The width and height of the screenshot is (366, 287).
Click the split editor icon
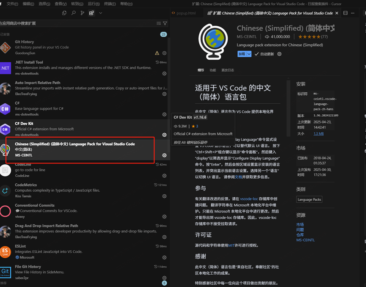click(x=345, y=13)
